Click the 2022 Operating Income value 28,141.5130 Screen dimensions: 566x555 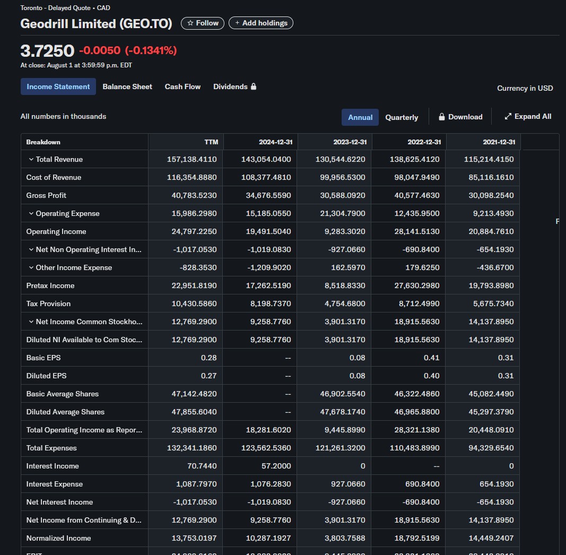417,231
